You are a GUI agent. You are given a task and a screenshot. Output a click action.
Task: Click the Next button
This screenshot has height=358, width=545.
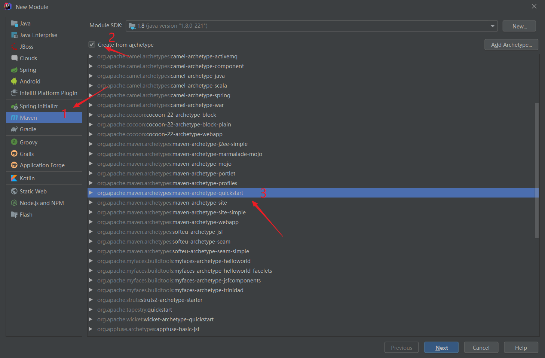(441, 348)
